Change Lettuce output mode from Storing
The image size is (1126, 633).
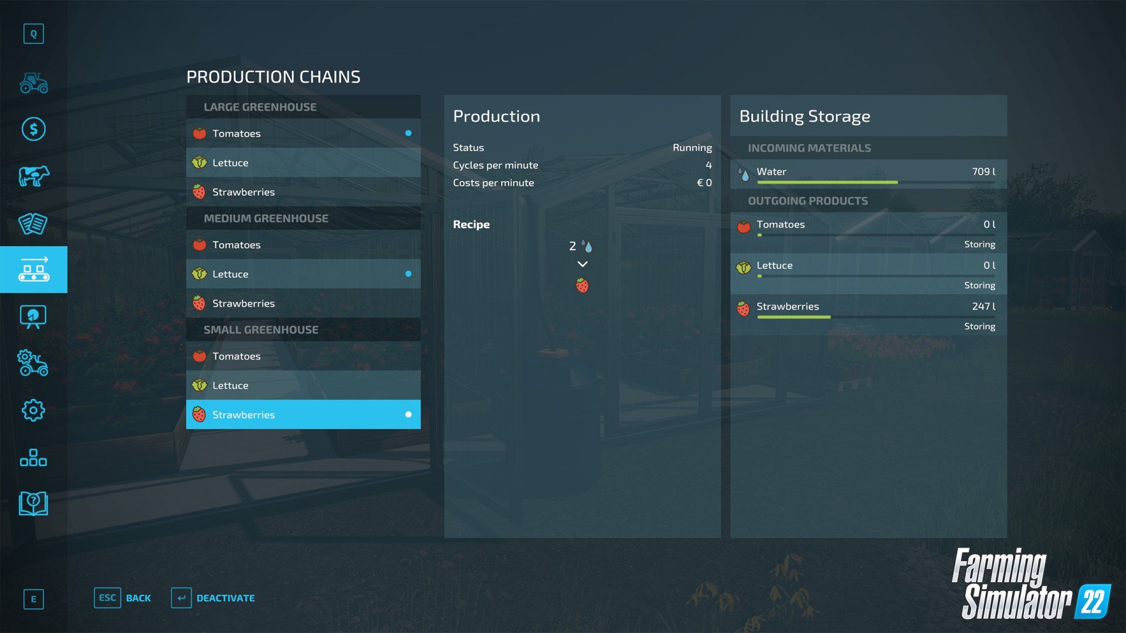click(x=979, y=285)
